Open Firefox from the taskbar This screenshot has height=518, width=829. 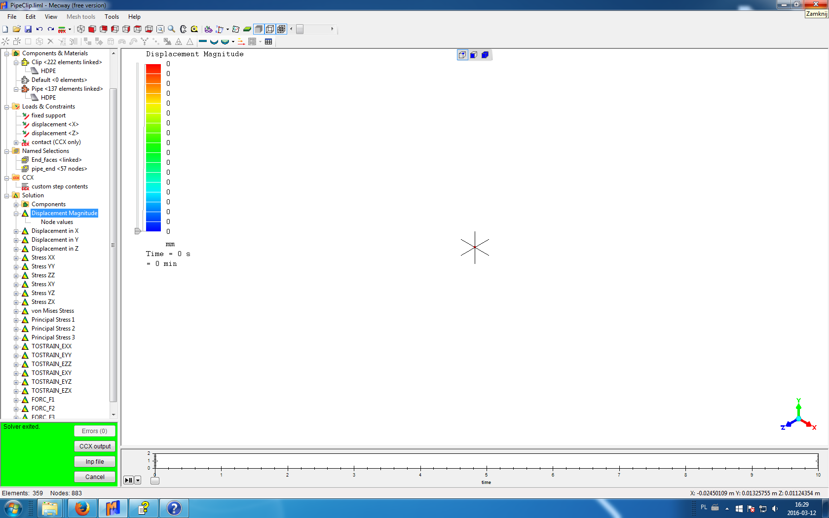pyautogui.click(x=82, y=508)
